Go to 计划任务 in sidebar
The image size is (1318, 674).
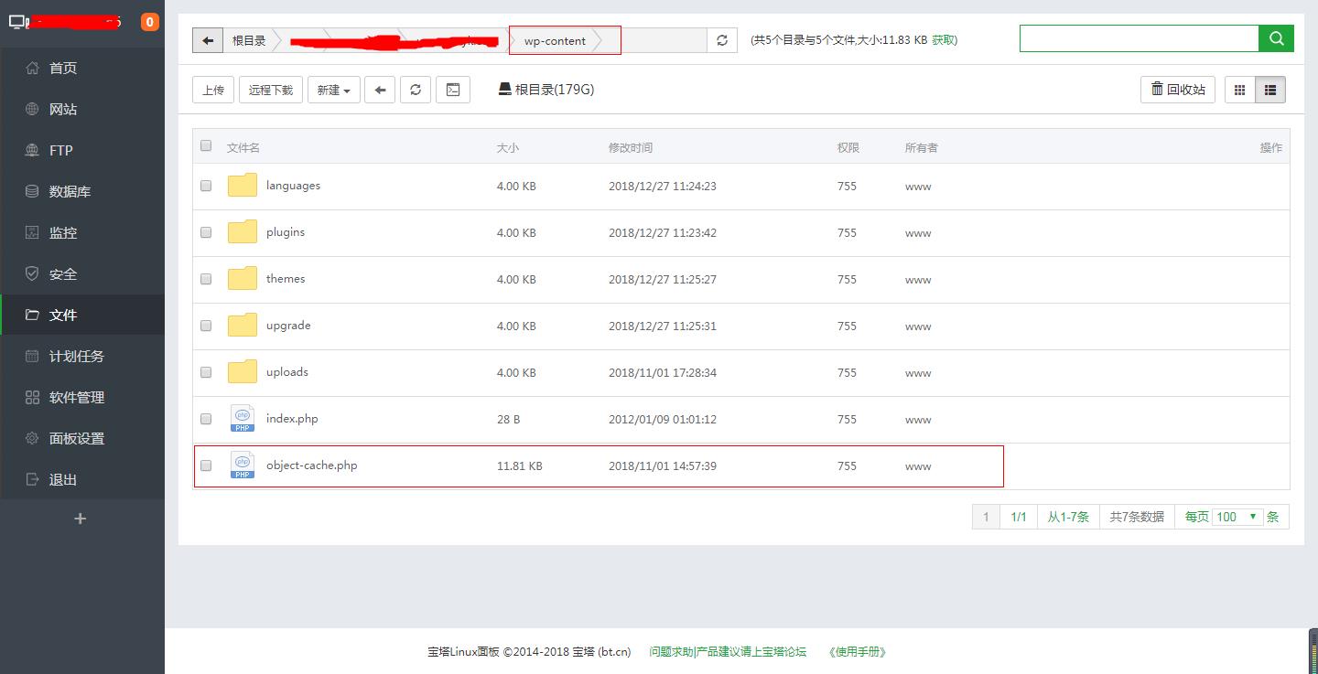(76, 357)
